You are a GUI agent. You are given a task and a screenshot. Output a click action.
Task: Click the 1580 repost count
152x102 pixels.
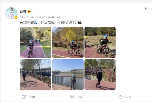click(31, 97)
